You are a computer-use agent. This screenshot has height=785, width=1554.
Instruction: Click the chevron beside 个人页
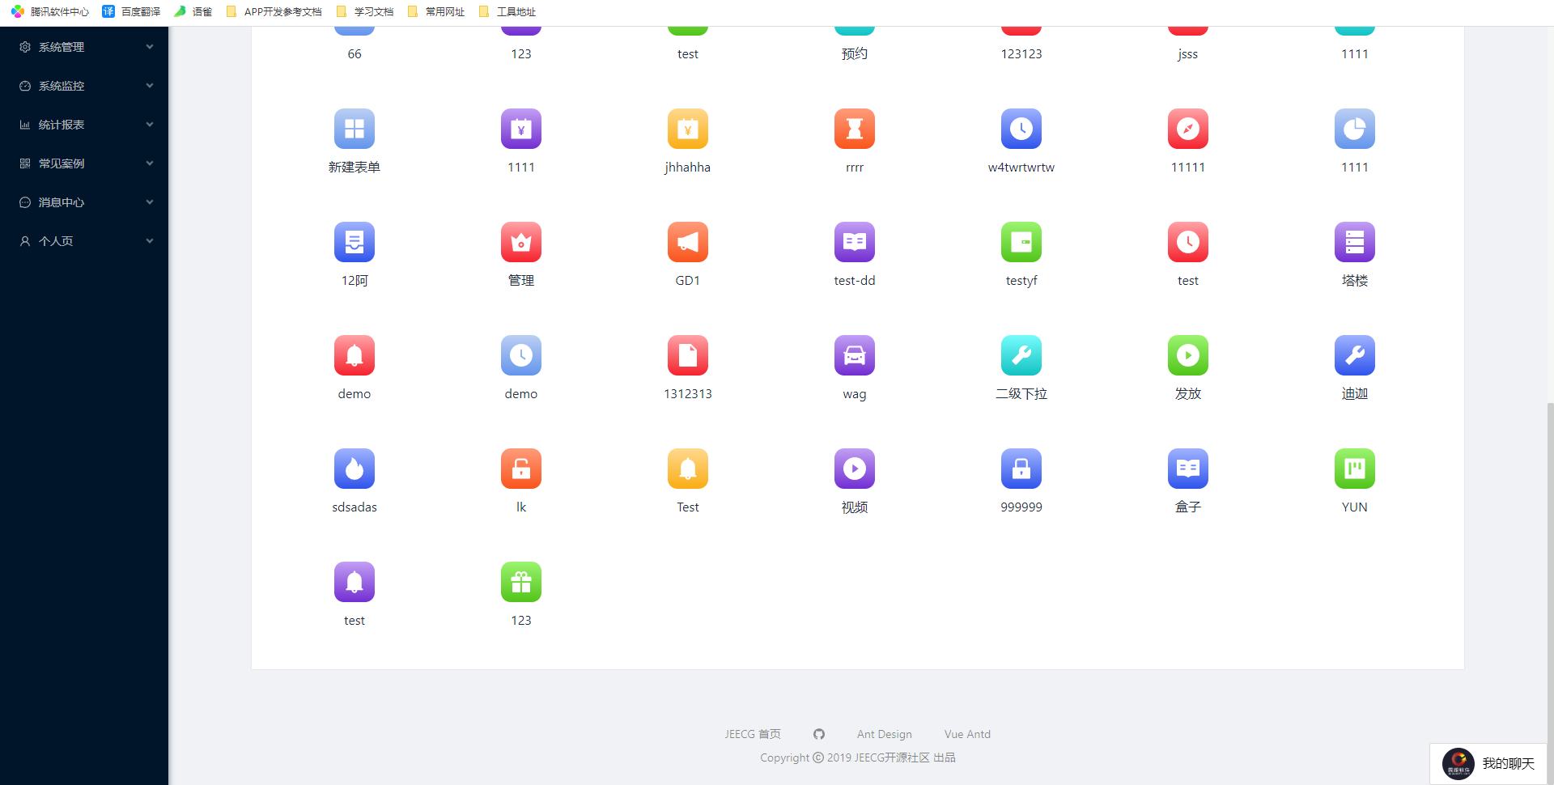[150, 241]
